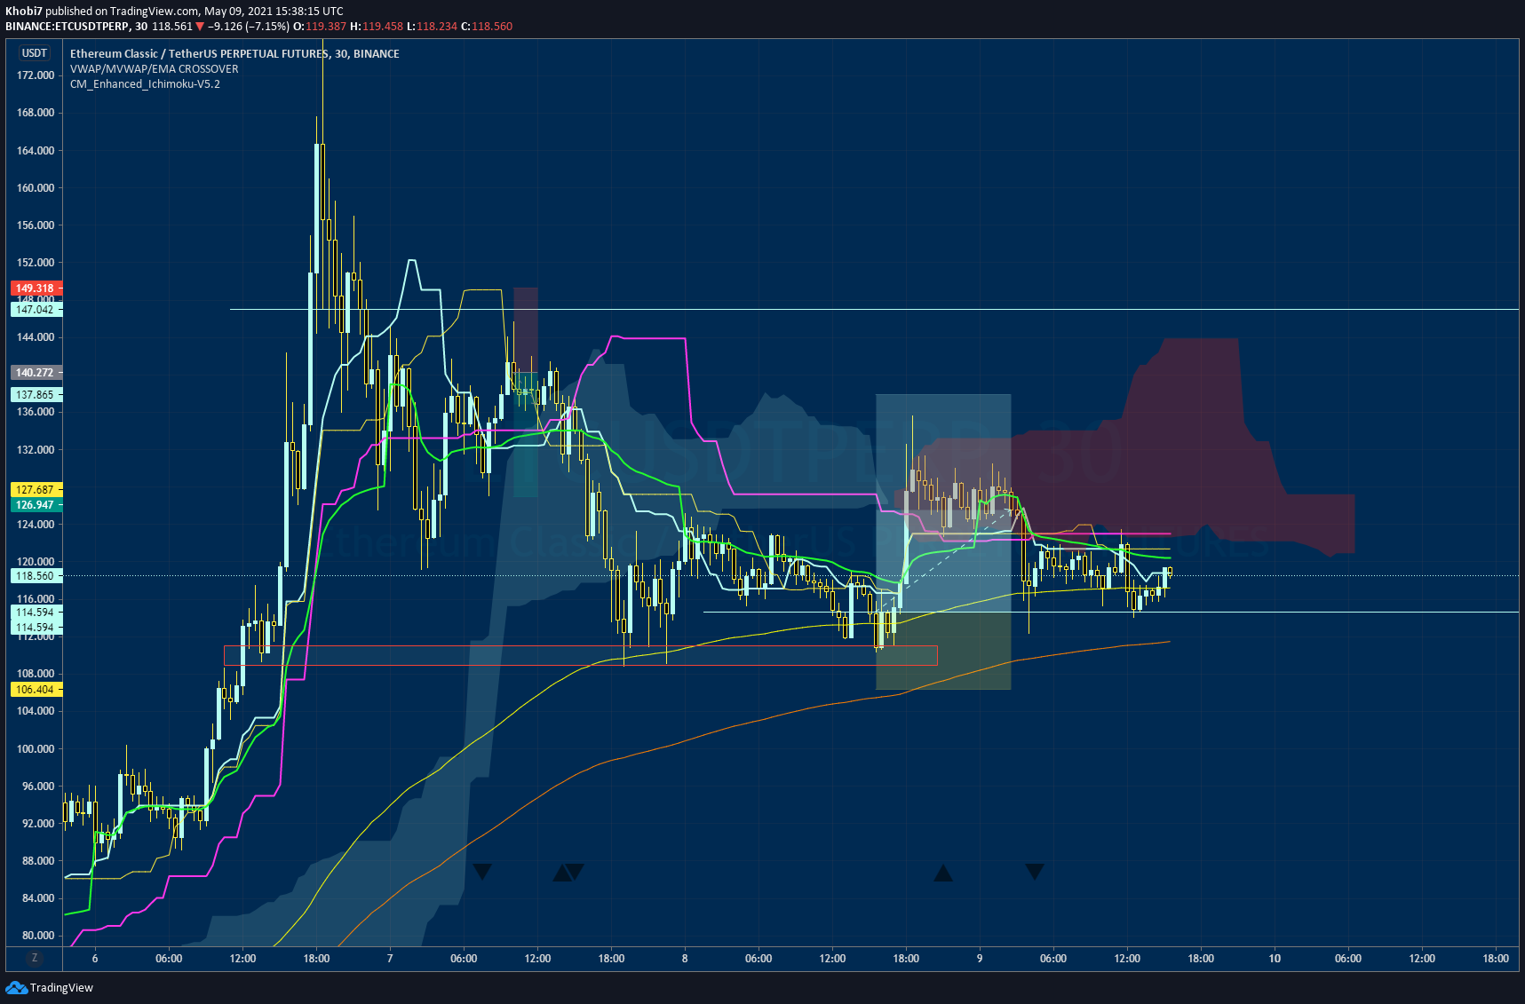Click the 172.000 price axis value

click(x=36, y=75)
